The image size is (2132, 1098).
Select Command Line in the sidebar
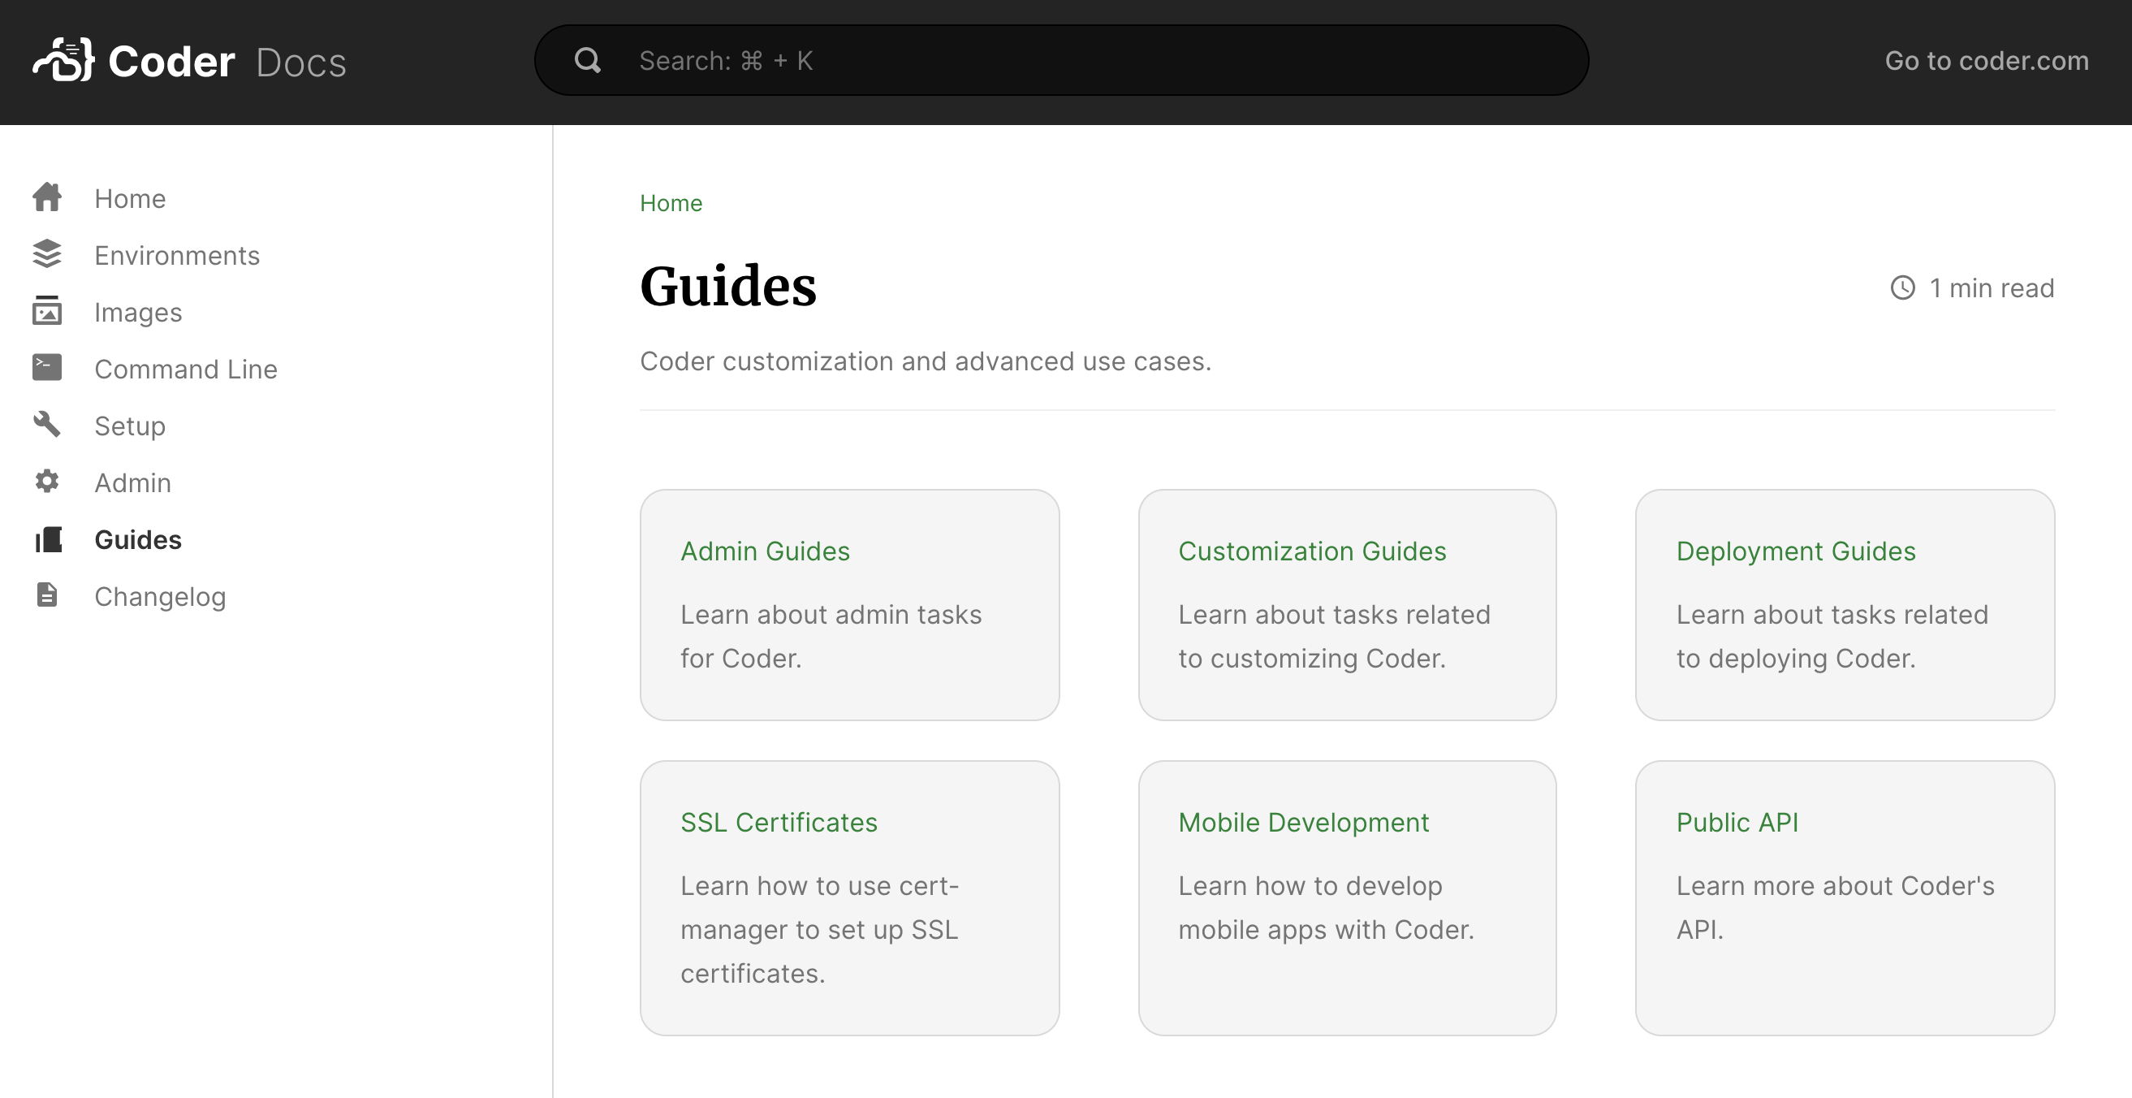click(185, 370)
